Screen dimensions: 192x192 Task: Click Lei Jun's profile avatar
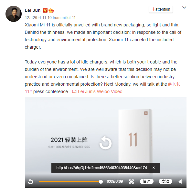(14, 14)
